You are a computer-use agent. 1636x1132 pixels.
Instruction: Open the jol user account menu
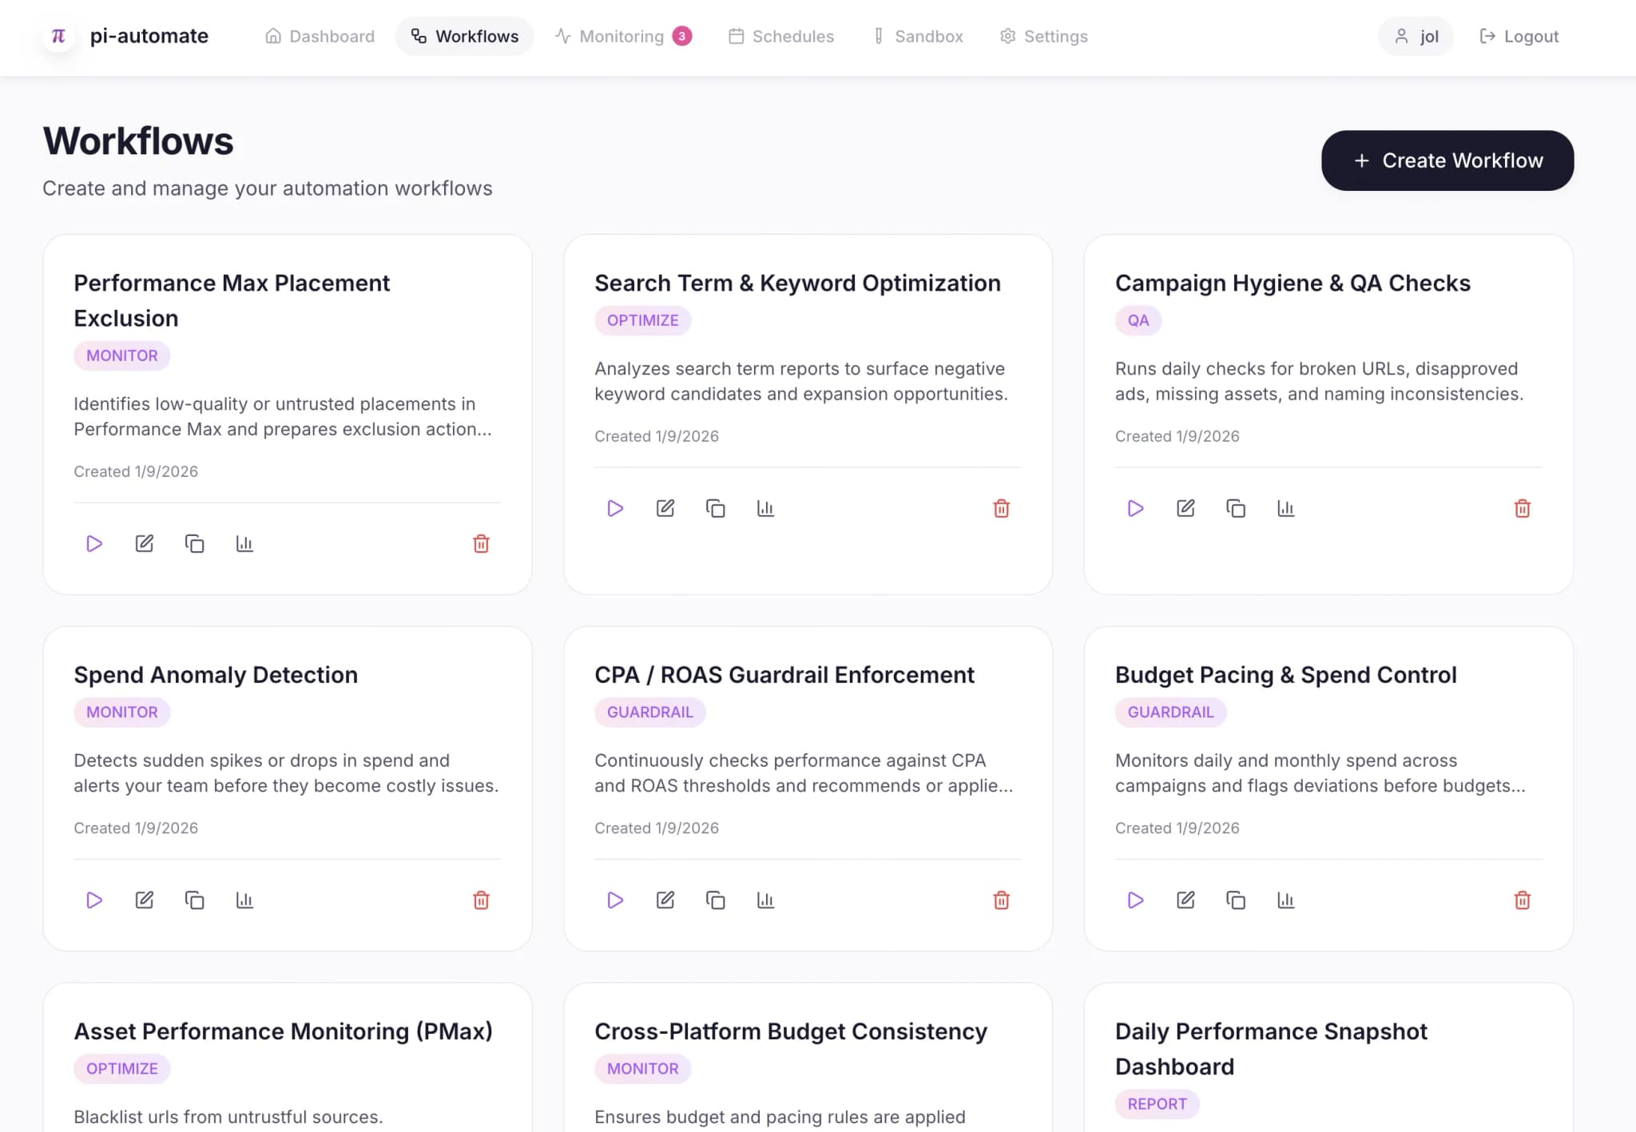(1416, 36)
